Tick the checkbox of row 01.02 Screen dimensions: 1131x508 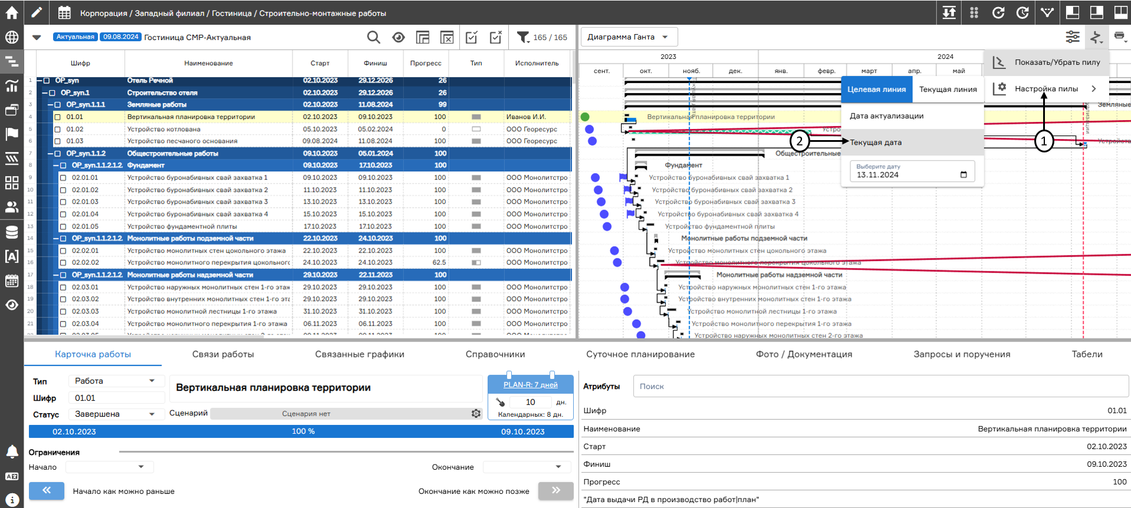point(58,129)
